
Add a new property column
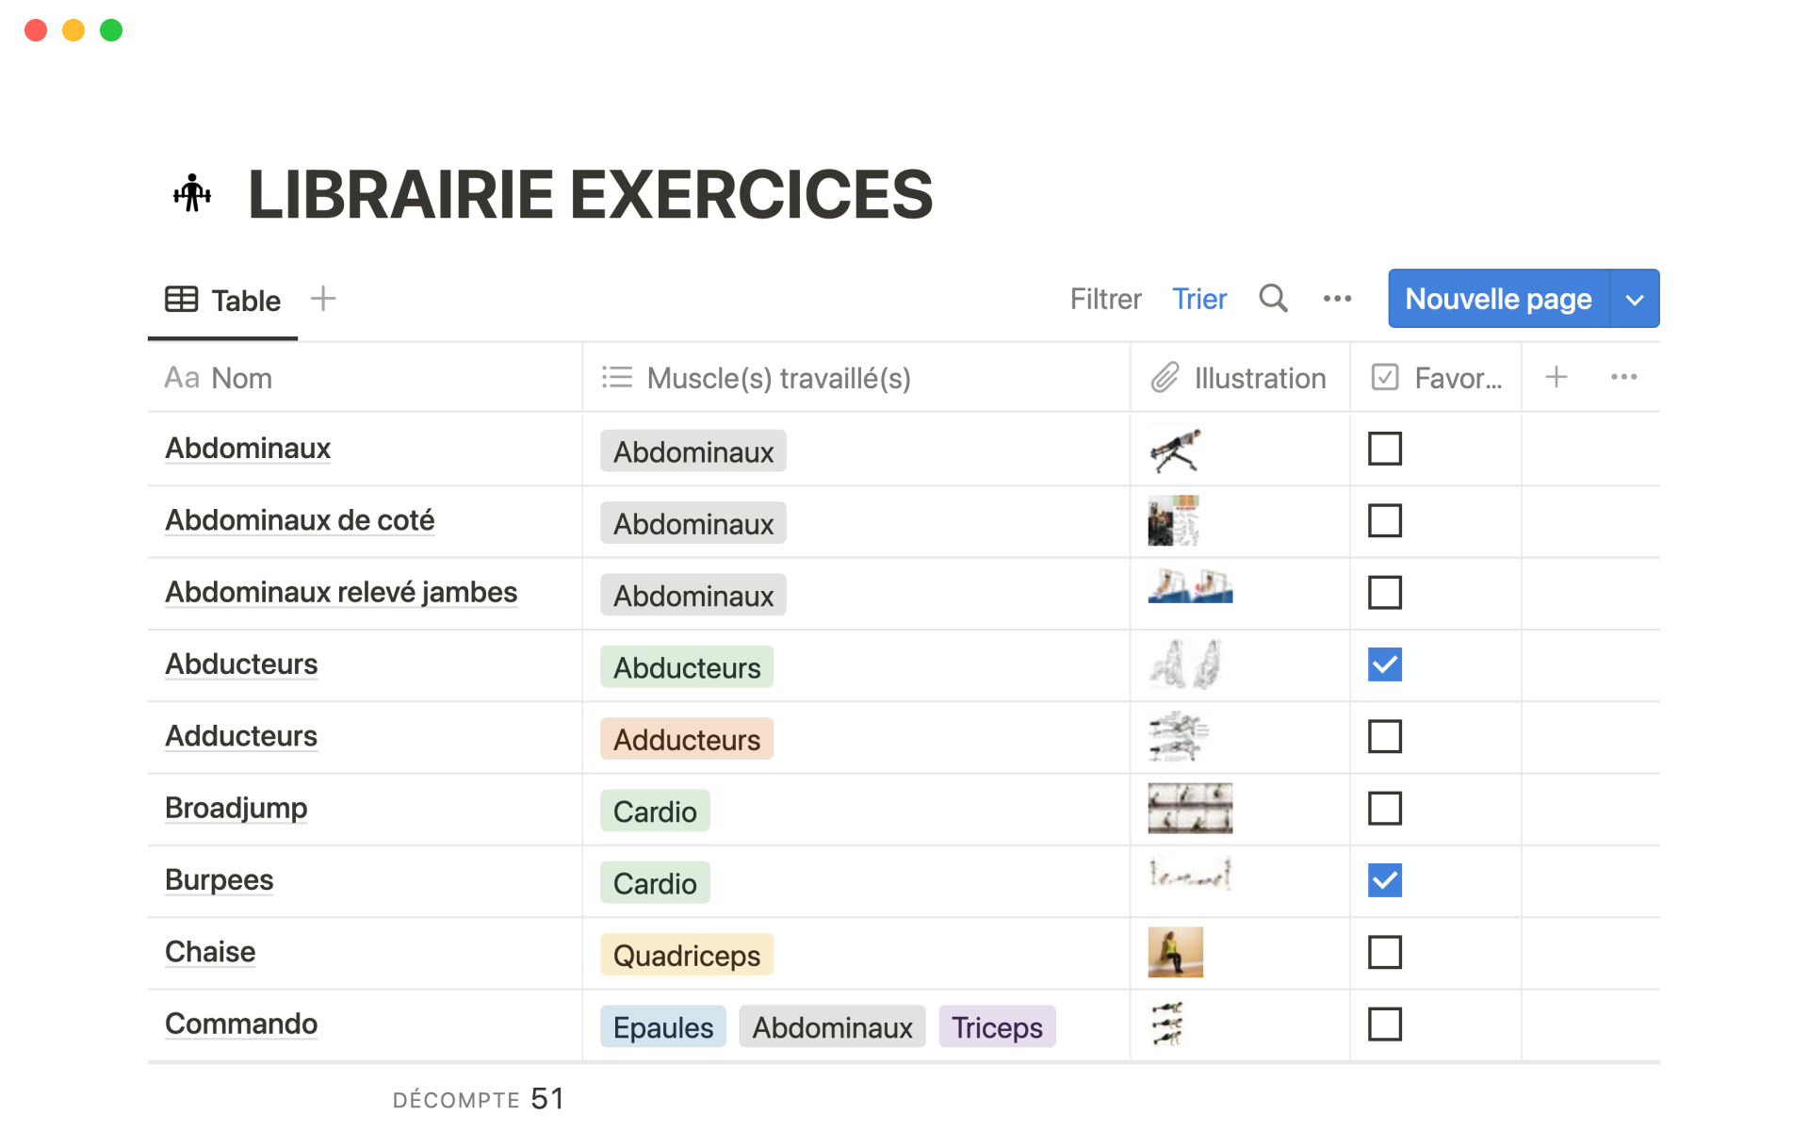pyautogui.click(x=1556, y=377)
